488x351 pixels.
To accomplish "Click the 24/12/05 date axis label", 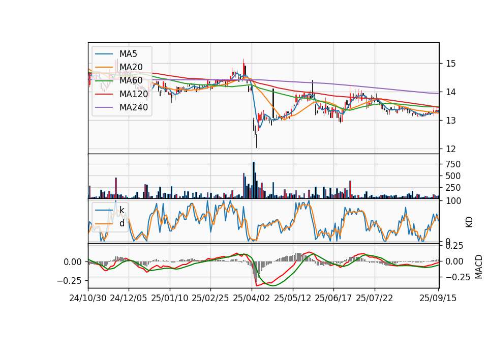I will (129, 298).
